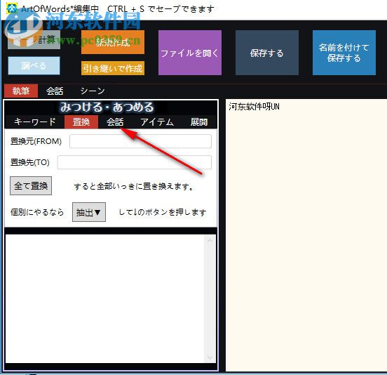This screenshot has width=387, height=375.
Task: Select the 置換 sub-tab
Action: pyautogui.click(x=81, y=122)
